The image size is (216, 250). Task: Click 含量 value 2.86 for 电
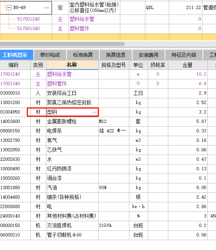(188, 207)
